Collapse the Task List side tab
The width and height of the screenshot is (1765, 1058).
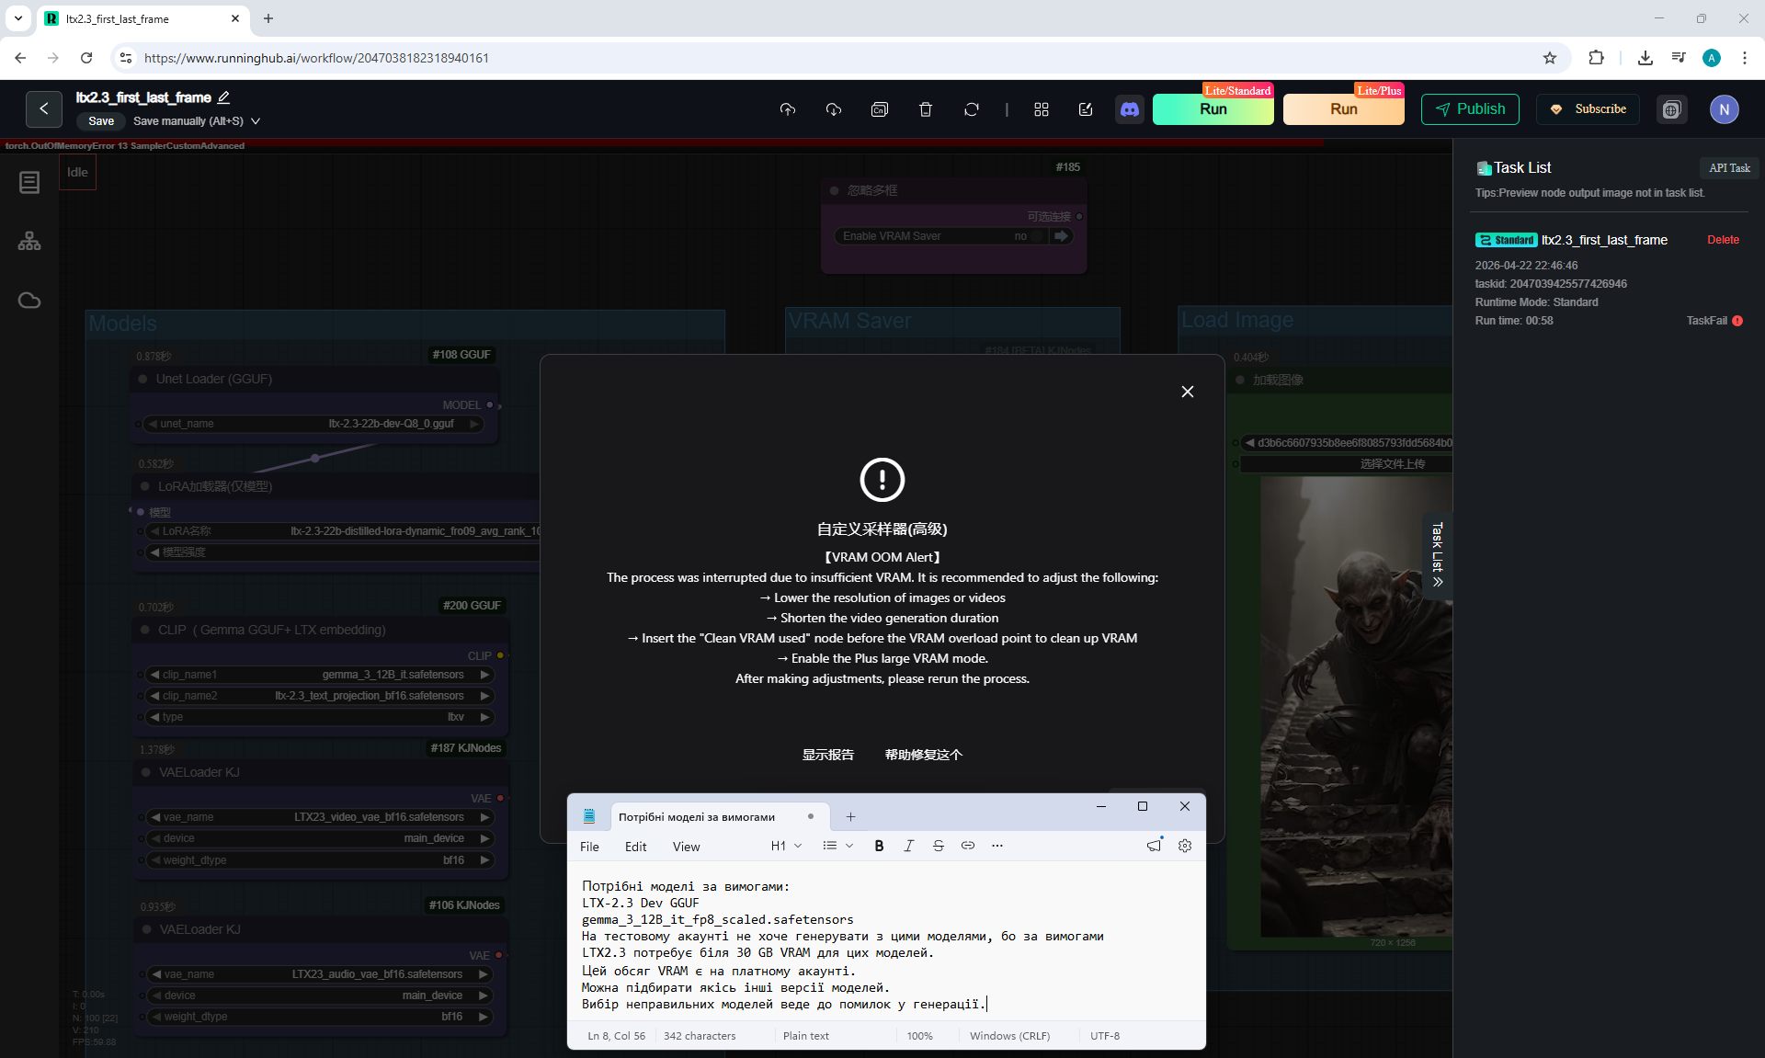(x=1438, y=555)
